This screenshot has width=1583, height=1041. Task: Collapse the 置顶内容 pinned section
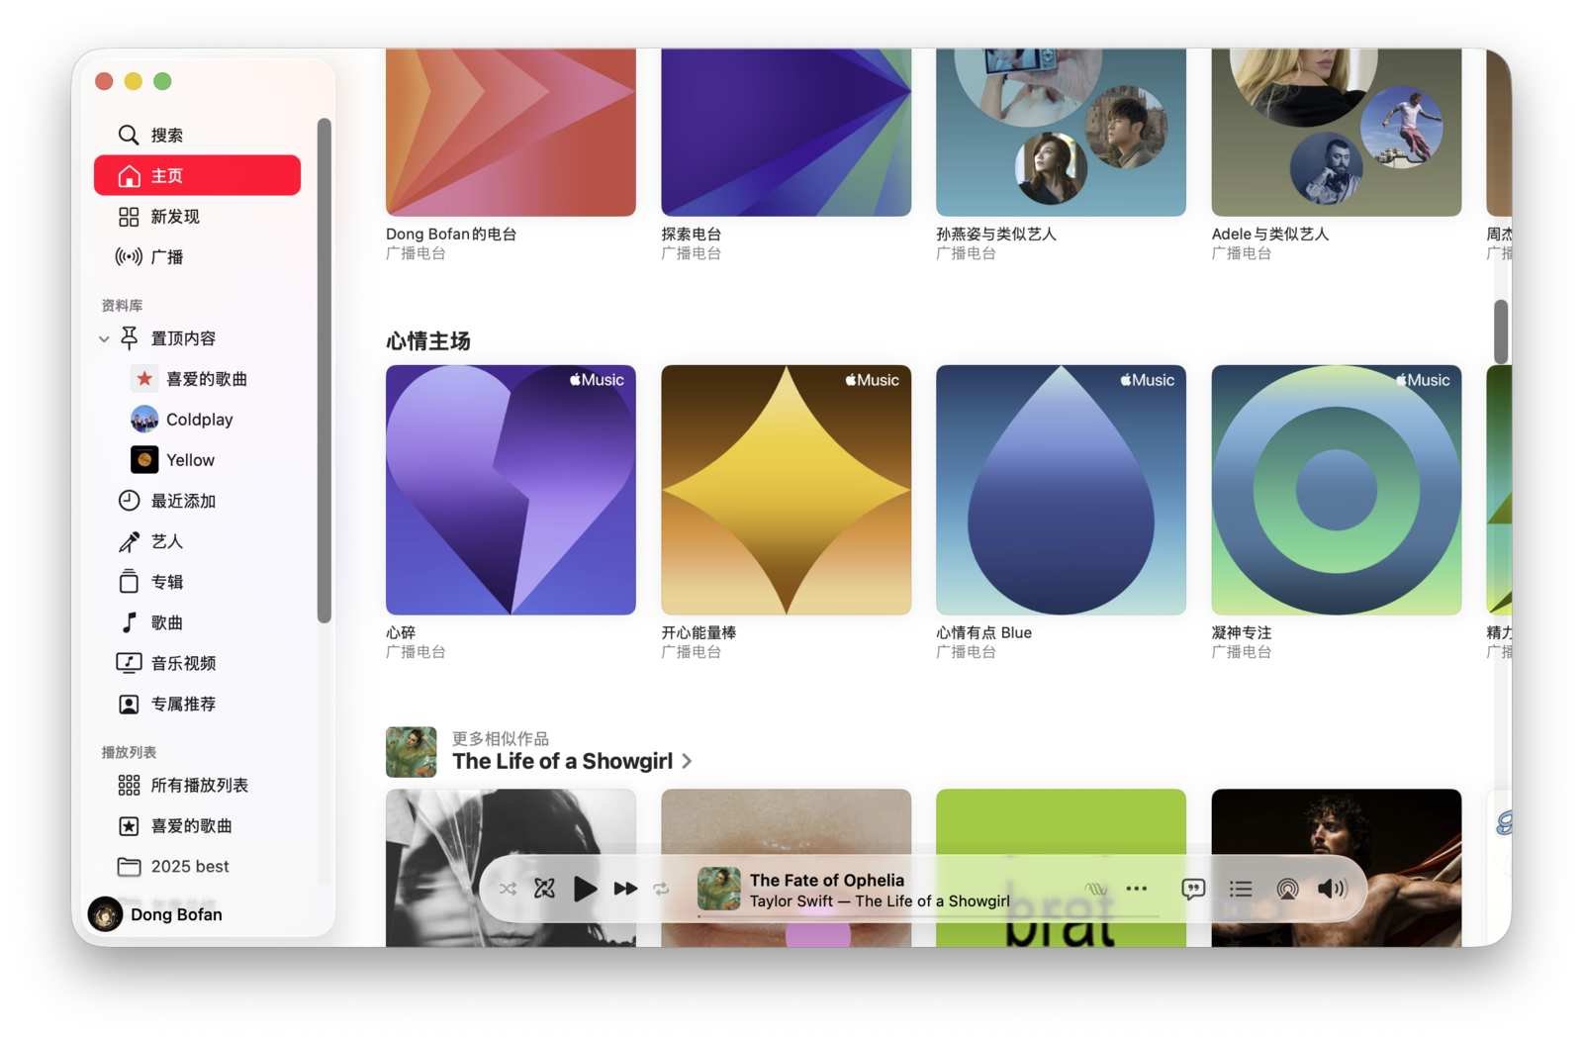[x=104, y=338]
